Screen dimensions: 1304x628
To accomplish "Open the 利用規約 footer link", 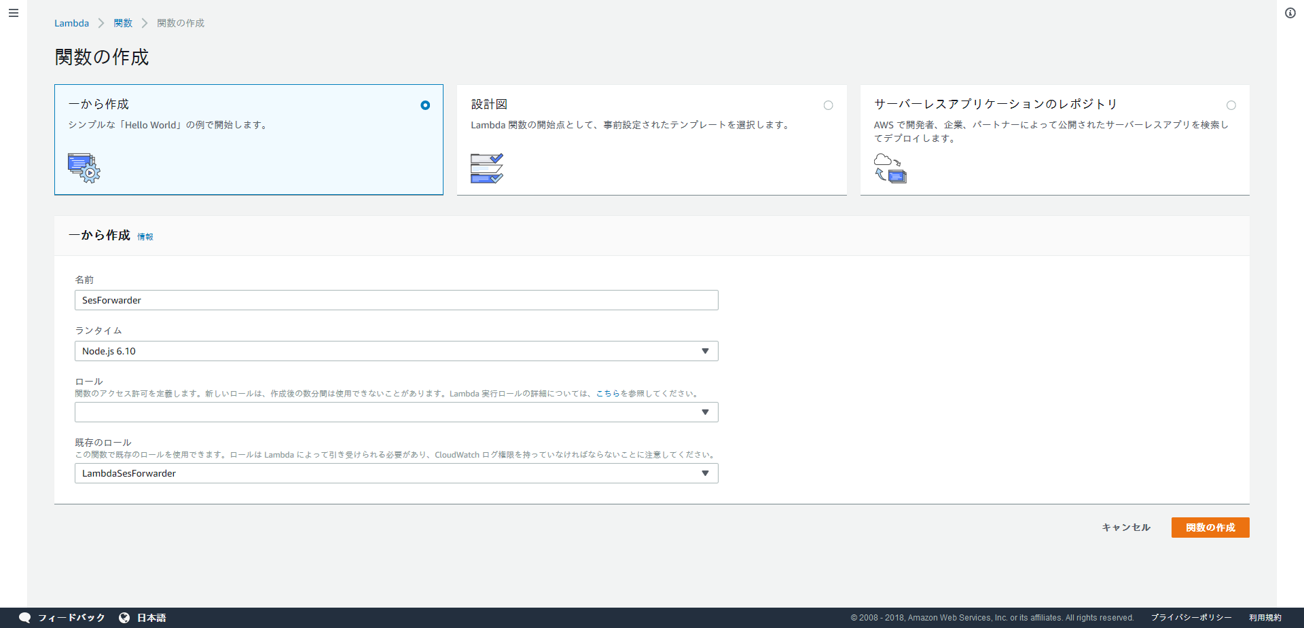I will coord(1265,618).
